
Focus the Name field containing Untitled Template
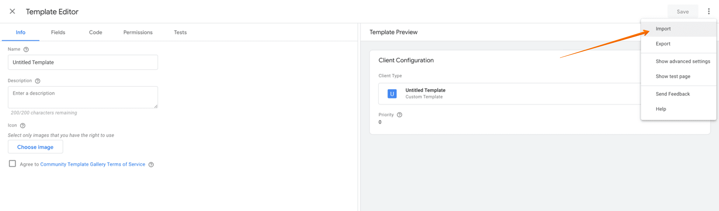tap(83, 62)
